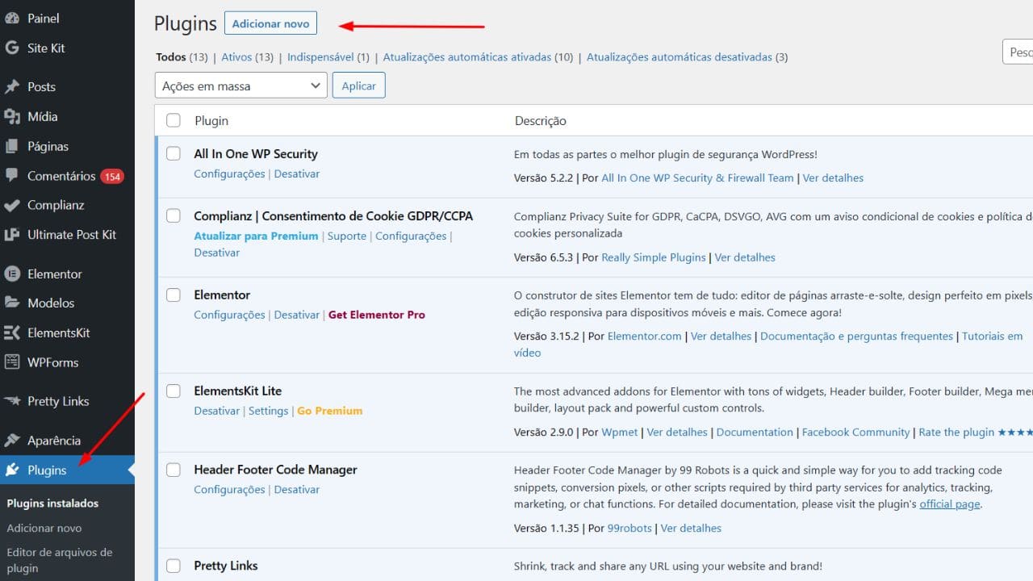
Task: Click the Elementor circle icon
Action: pyautogui.click(x=12, y=274)
